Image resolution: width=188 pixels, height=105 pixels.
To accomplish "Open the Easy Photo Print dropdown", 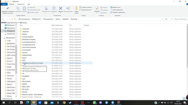I will pos(19,23).
